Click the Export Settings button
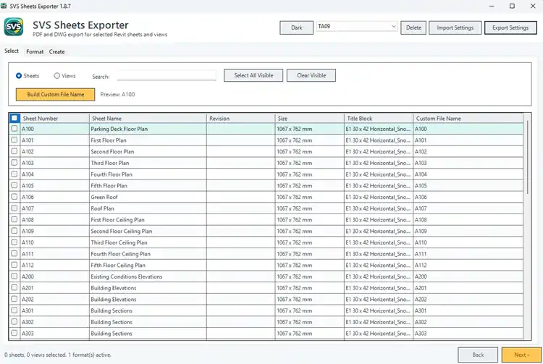 click(x=510, y=27)
